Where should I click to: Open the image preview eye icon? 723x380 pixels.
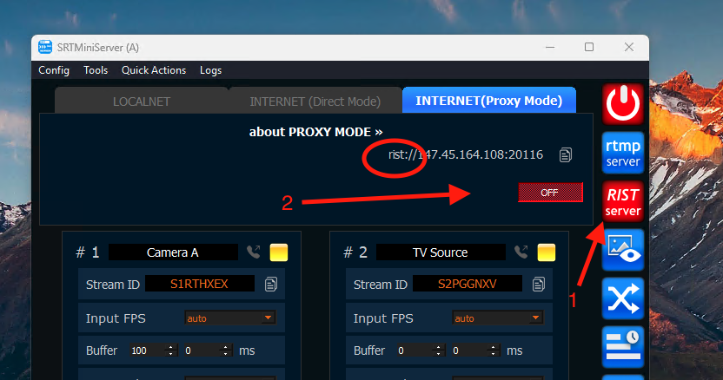[622, 251]
